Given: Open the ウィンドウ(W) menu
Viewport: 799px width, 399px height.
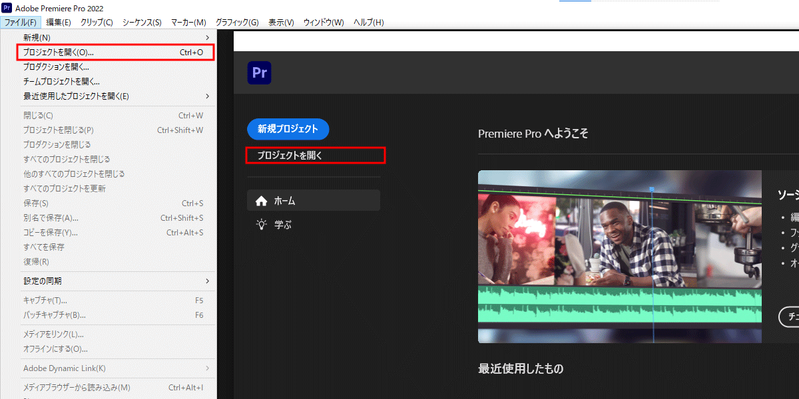Looking at the screenshot, I should coord(324,23).
